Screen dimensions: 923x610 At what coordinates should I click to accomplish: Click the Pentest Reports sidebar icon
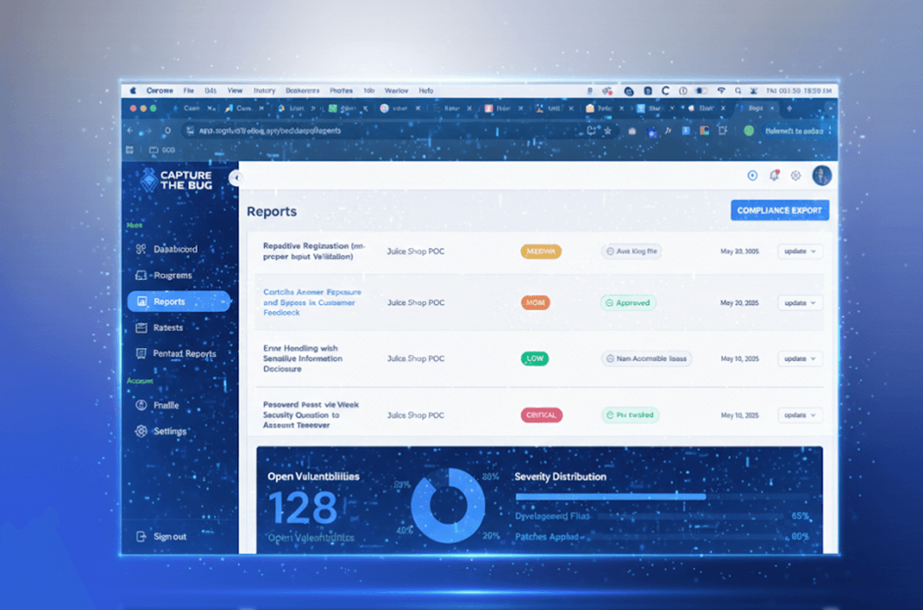click(x=141, y=353)
